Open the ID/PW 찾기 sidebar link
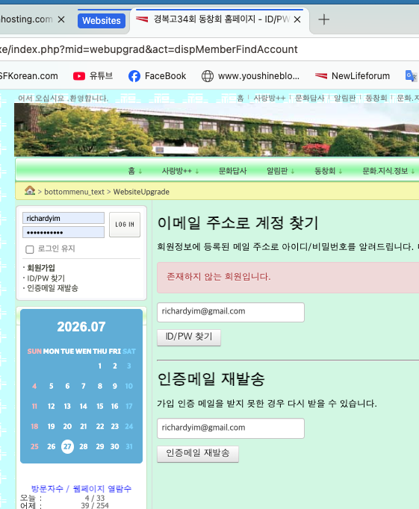This screenshot has height=509, width=419. (46, 278)
